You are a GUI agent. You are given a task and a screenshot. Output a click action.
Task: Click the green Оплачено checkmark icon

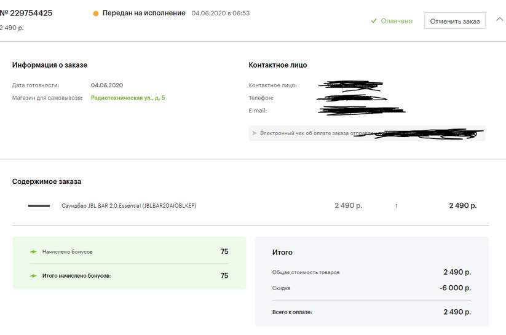[x=374, y=21]
